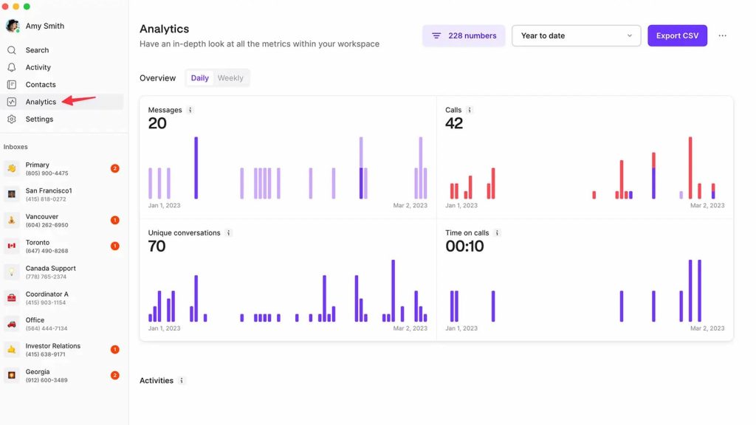Switch to Weekly view

pyautogui.click(x=233, y=77)
